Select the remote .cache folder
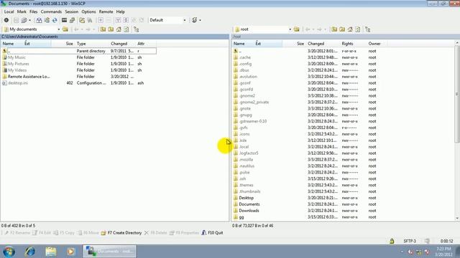 pyautogui.click(x=244, y=57)
